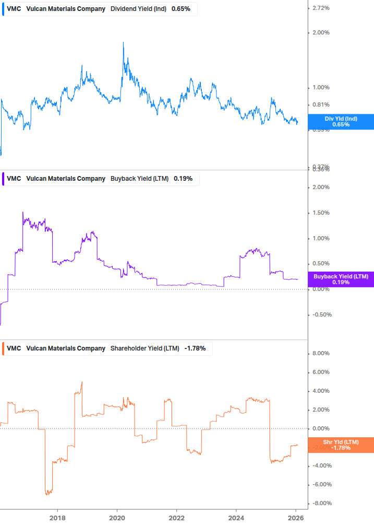Click the -1.78% value in the Shareholder Yield legend
Viewport: 374px width, 525px height.
(x=195, y=348)
